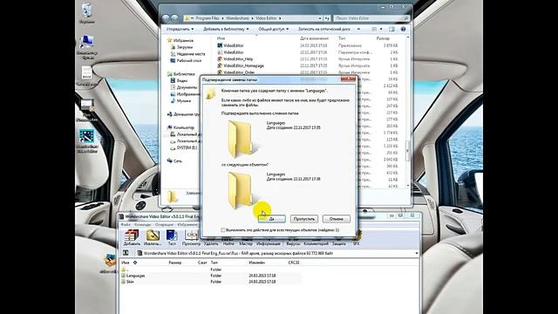Click the Просмотр toolbar button in WinRAR
Image resolution: width=558 pixels, height=314 pixels.
pyautogui.click(x=192, y=238)
